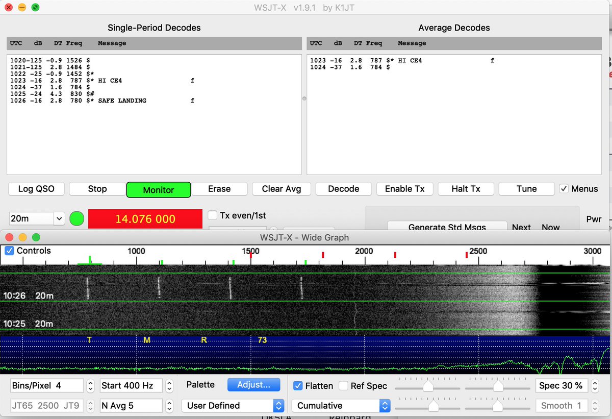Enable Tx even/1st checkbox
The height and width of the screenshot is (419, 612).
213,216
